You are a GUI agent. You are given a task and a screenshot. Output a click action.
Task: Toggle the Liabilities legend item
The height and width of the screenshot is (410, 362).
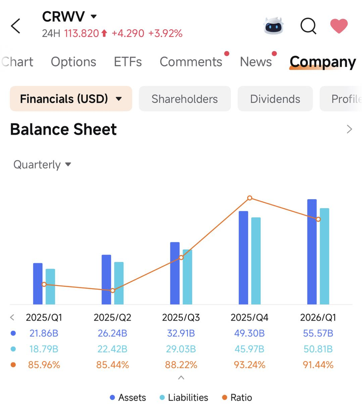(184, 398)
